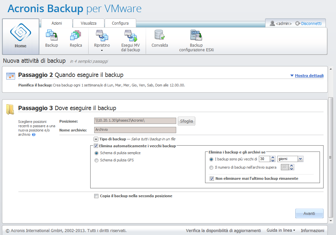Click the Backup toolbar icon
Screen dimensions: 336x235
pos(52,35)
